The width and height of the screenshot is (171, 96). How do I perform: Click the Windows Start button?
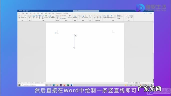(19, 85)
